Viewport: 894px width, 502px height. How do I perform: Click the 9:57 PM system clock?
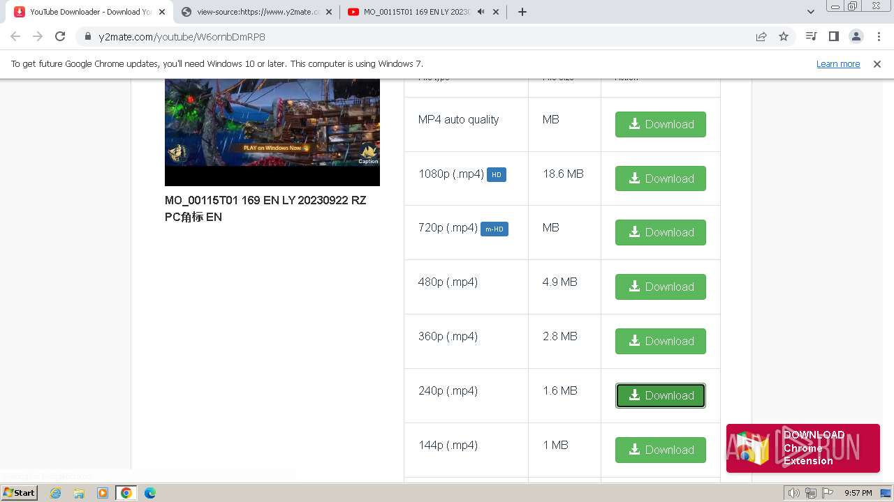858,493
